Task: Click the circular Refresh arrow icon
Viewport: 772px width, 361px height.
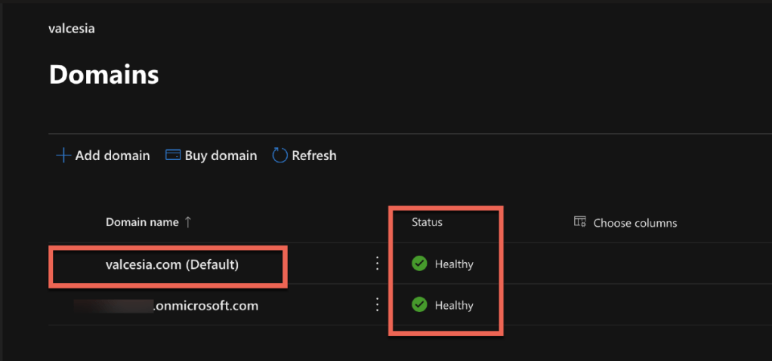Action: 279,156
